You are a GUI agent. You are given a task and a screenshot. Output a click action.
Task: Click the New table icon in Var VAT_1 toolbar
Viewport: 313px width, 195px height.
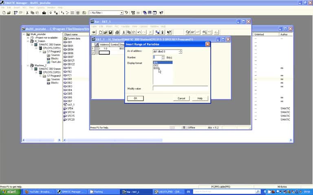pyautogui.click(x=100, y=32)
